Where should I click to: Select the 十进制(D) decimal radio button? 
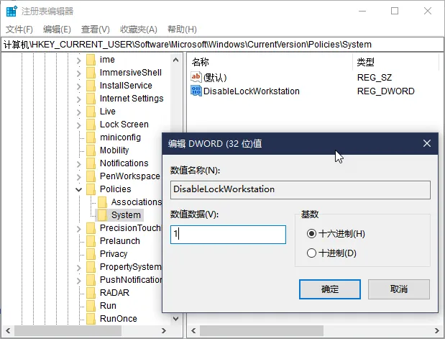(311, 253)
